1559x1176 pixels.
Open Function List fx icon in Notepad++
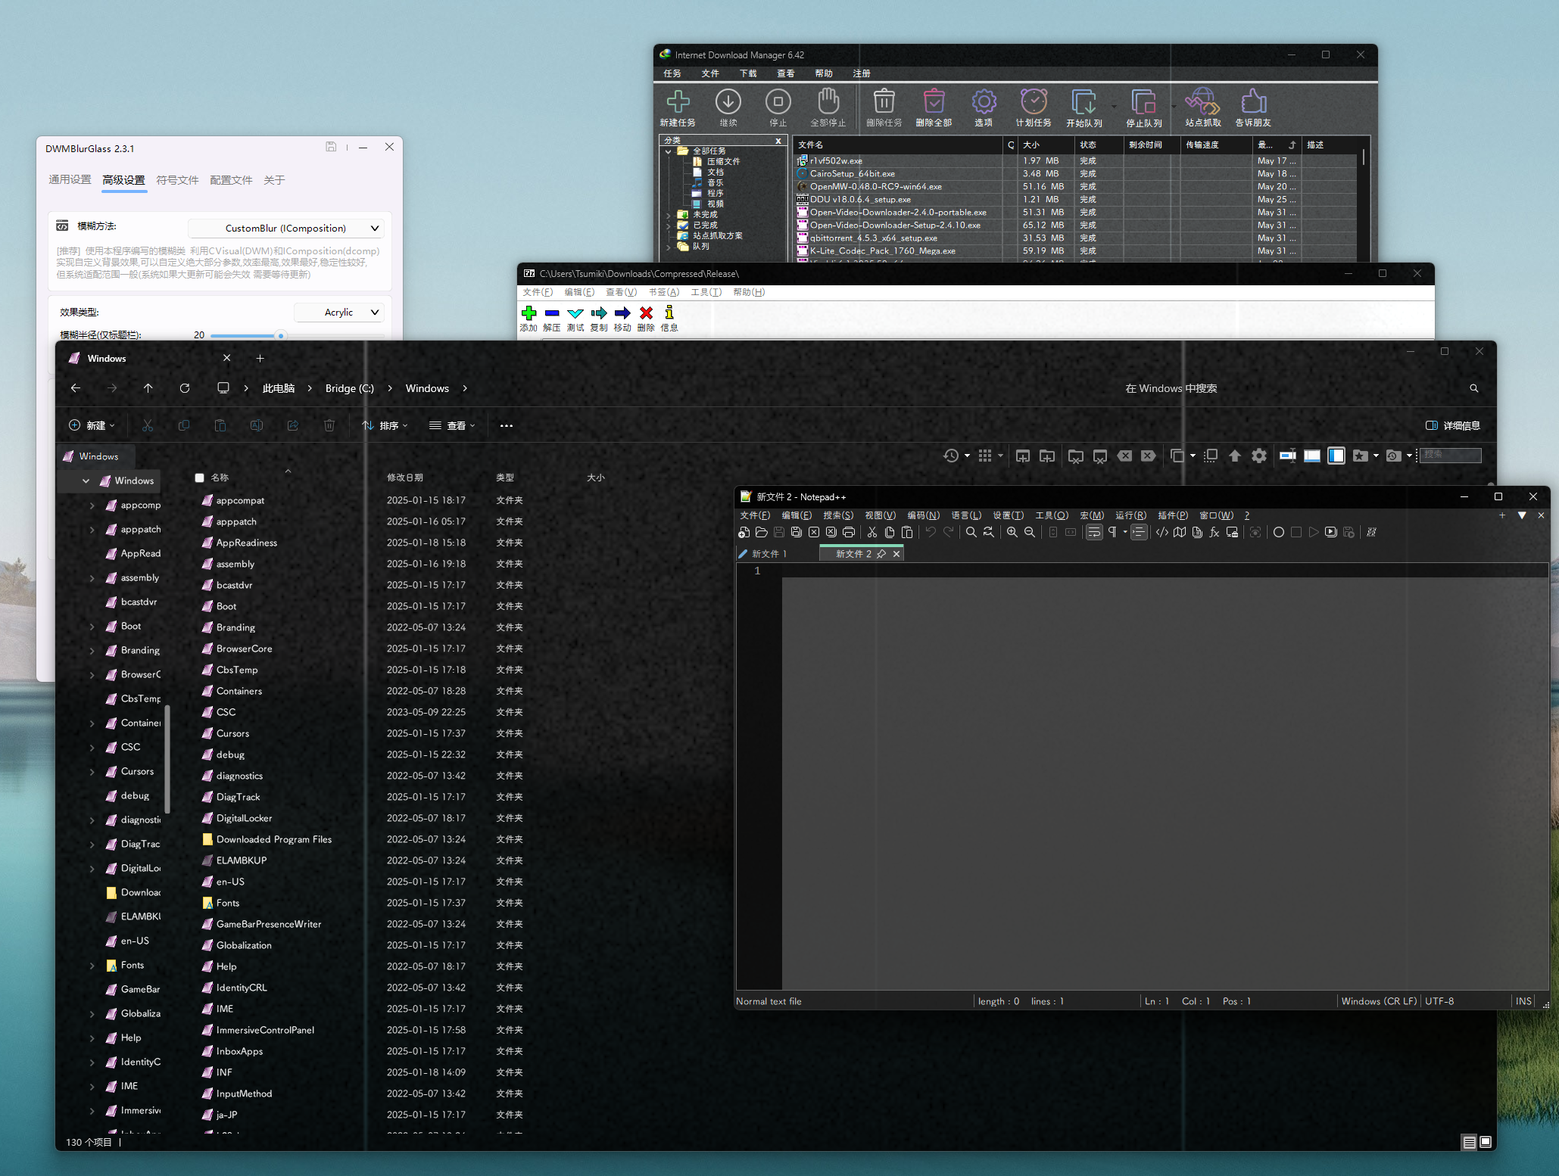tap(1214, 532)
